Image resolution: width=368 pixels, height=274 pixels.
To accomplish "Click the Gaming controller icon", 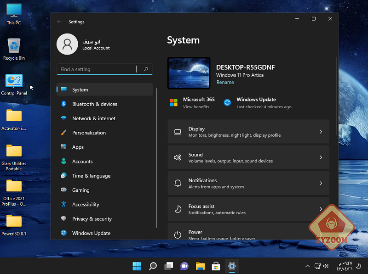I will [x=63, y=190].
